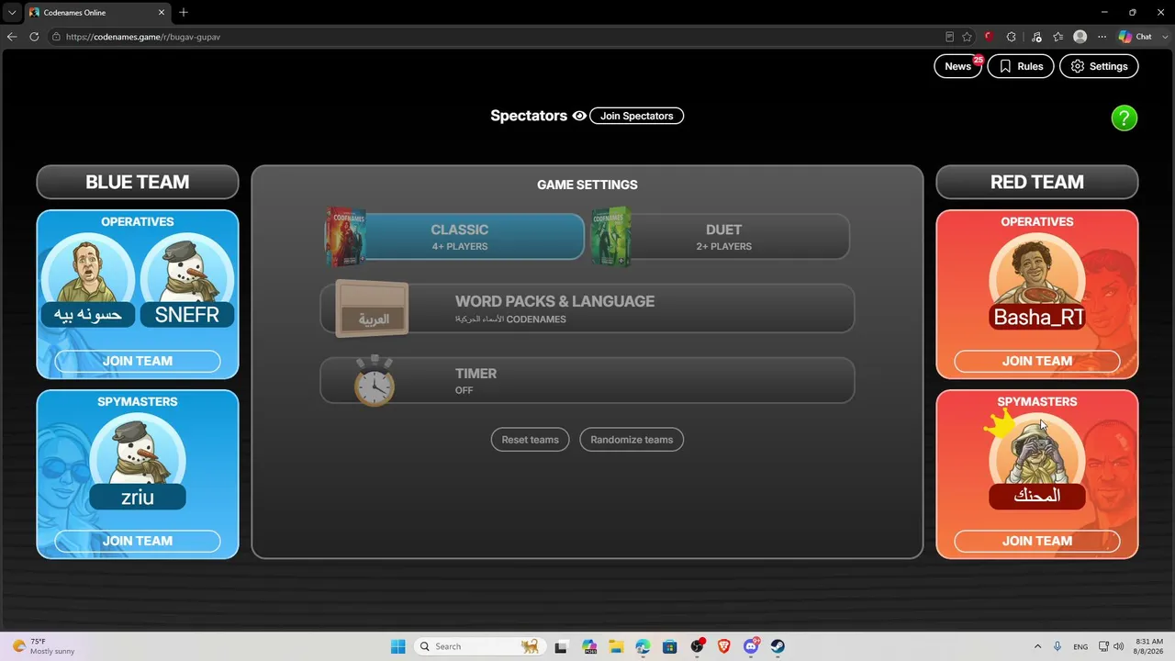Open the TIMER setting
The width and height of the screenshot is (1175, 661).
point(587,380)
